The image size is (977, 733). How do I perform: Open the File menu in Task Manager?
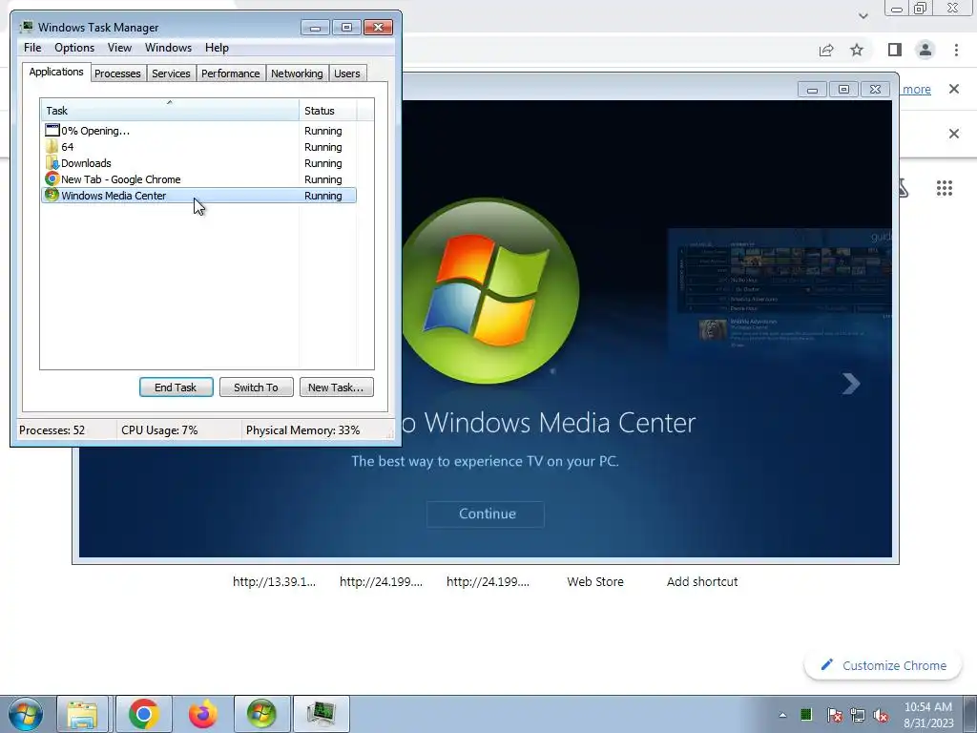(32, 48)
